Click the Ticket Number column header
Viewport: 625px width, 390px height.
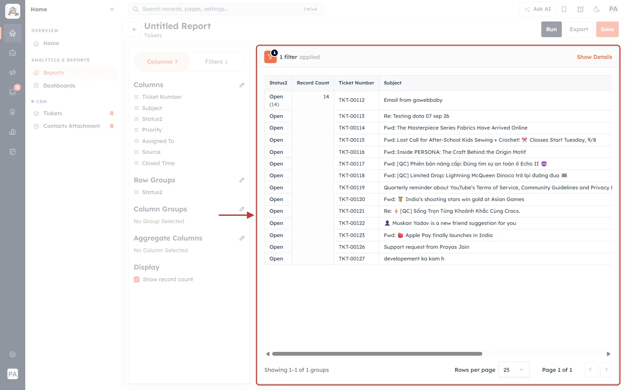(356, 83)
